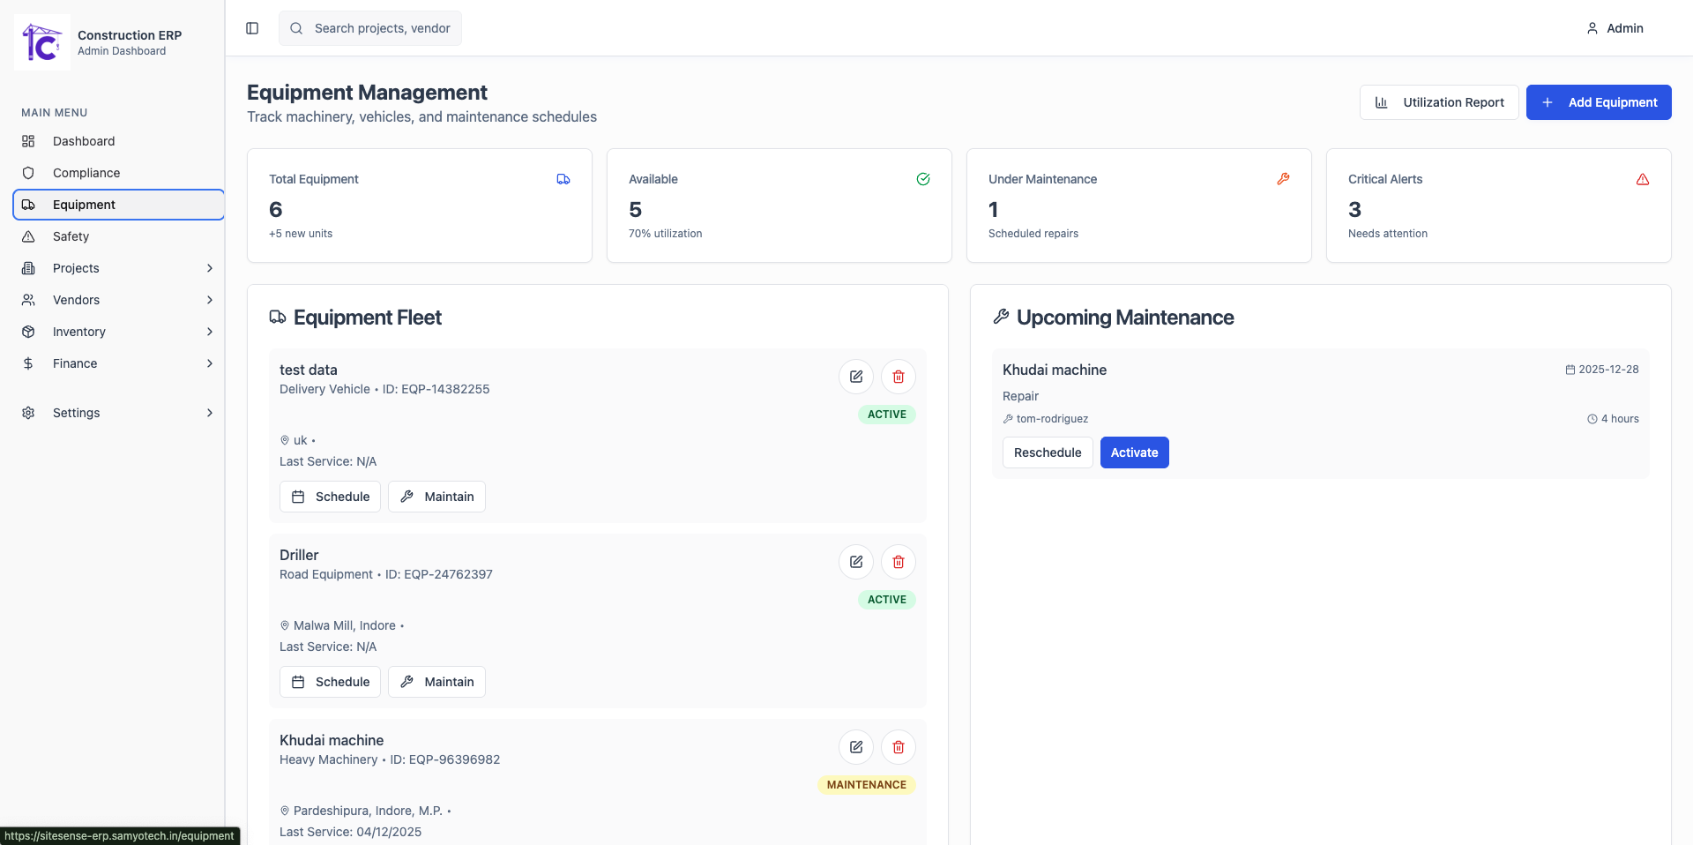This screenshot has height=845, width=1693.
Task: Click the wrench icon on Under Maintenance card
Action: pos(1283,179)
